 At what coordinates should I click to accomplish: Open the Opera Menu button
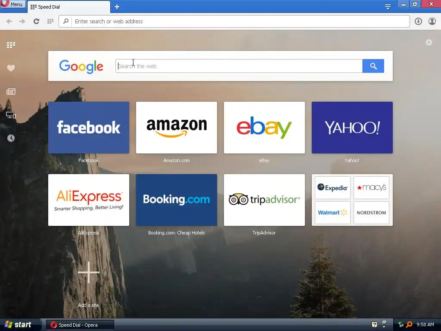pos(12,4)
